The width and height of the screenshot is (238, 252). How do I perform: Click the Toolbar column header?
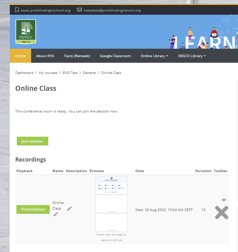(x=220, y=171)
